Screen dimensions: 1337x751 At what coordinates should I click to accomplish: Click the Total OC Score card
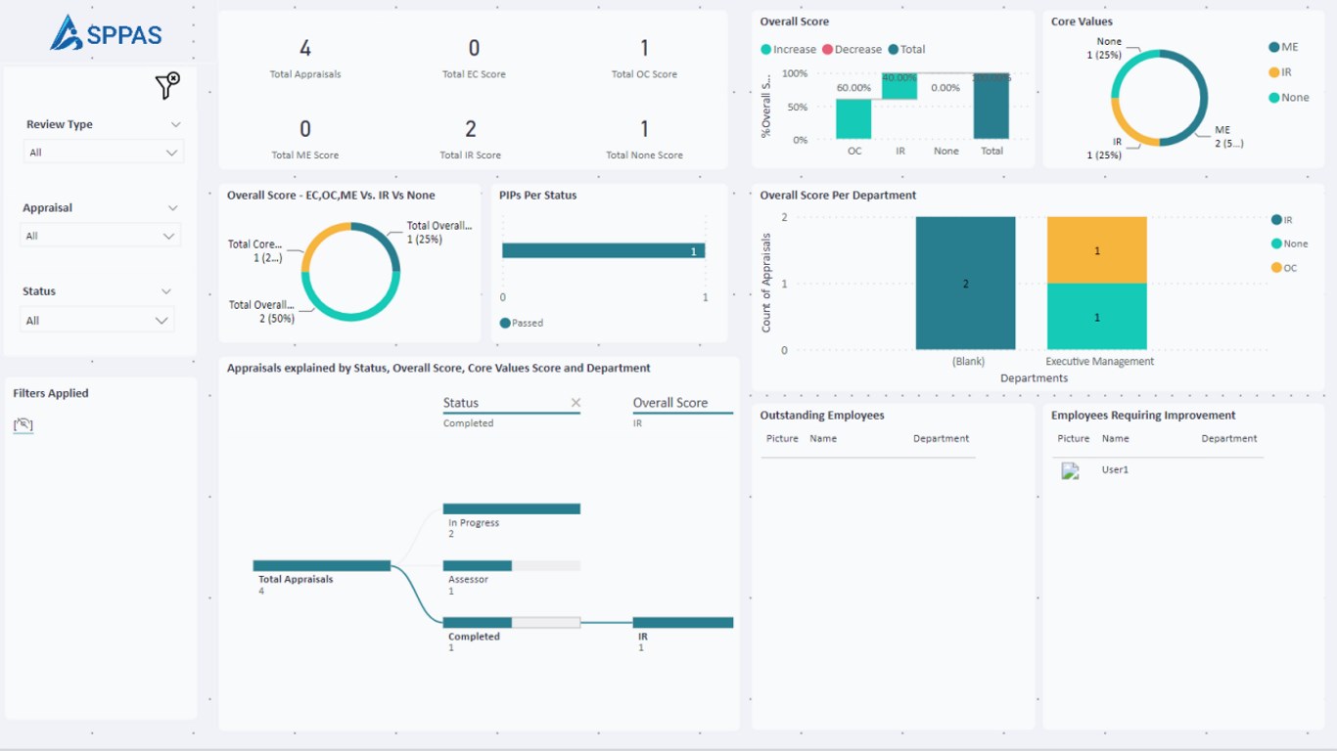click(644, 58)
